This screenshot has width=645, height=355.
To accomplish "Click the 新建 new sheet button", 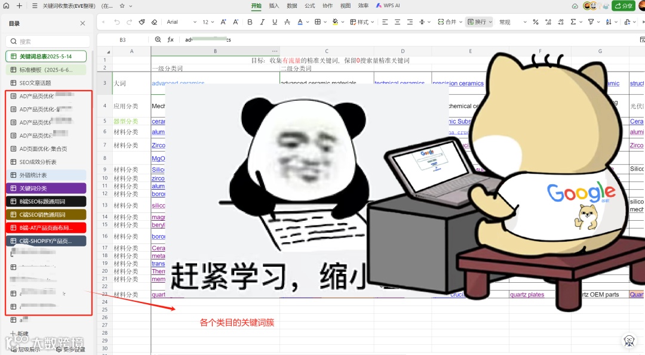I will click(x=19, y=334).
